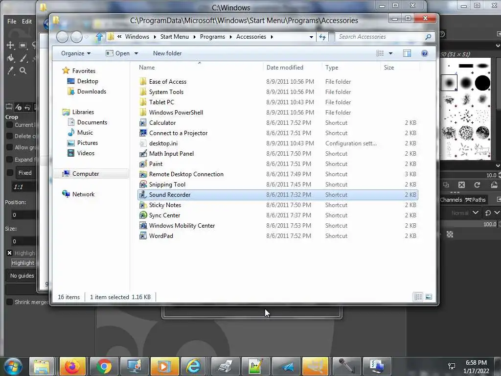Screen dimensions: 501x376
Task: Click Delete brush icon in GIMP brushes panel
Action: coord(461,185)
